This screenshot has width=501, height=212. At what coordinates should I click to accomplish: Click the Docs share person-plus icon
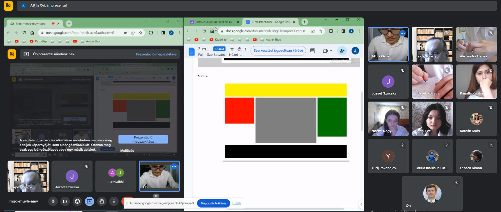(342, 51)
